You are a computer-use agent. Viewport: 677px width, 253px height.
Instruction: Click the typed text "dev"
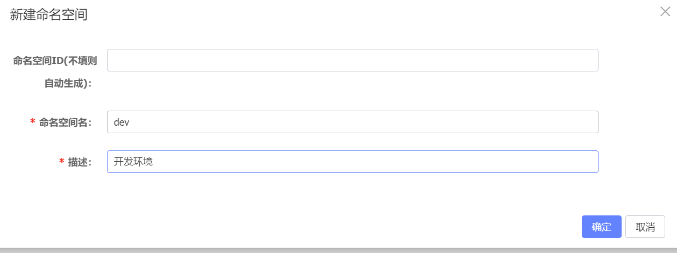[122, 122]
